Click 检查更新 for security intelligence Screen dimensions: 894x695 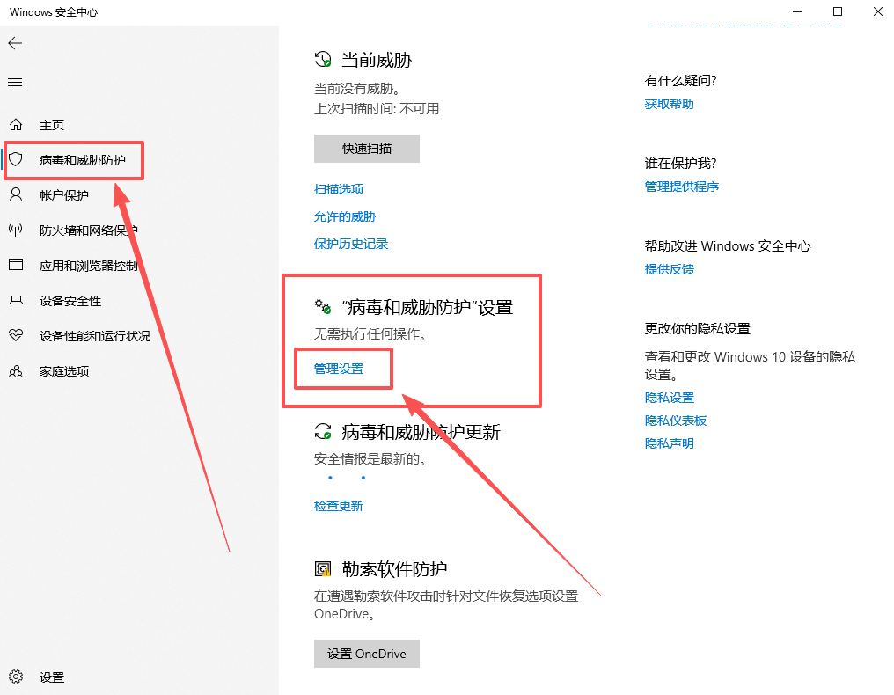pos(338,505)
